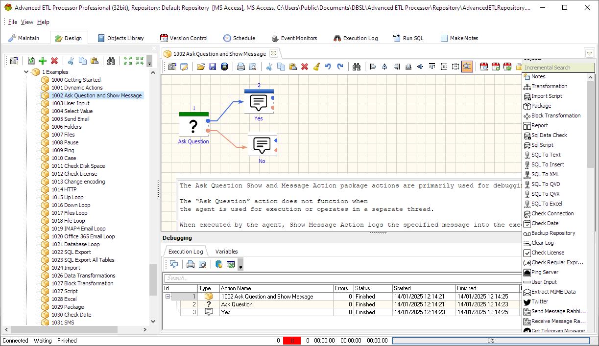Screen dimensions: 599x346
Task: Open the View menu
Action: 27,22
